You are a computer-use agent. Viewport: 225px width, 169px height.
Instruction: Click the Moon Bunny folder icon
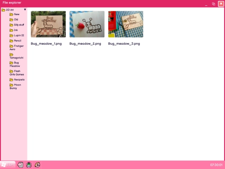click(11, 85)
